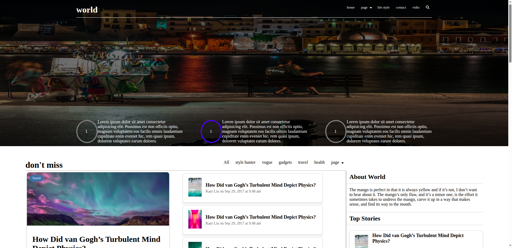Open the aurora borealis featured image

pos(98,203)
